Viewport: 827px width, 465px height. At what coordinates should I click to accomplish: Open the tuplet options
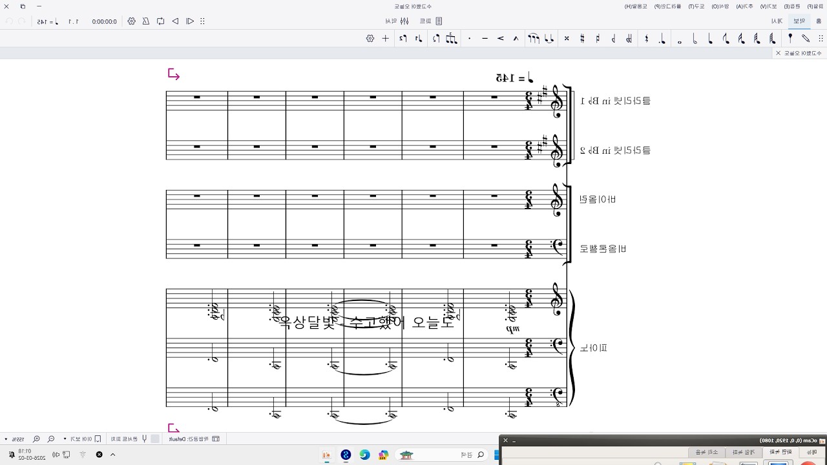pos(452,39)
